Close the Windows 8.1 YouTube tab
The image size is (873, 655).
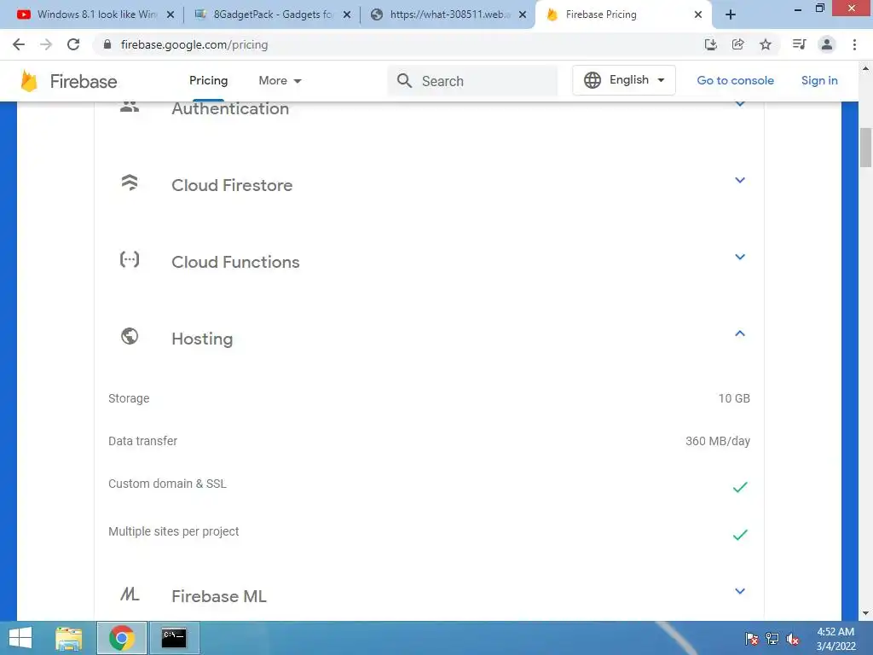(x=171, y=15)
